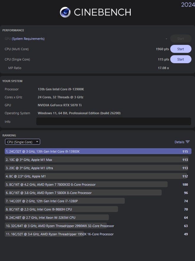Viewport: 195px width, 261px height.
Task: Click the Info text input field
Action: click(x=114, y=121)
